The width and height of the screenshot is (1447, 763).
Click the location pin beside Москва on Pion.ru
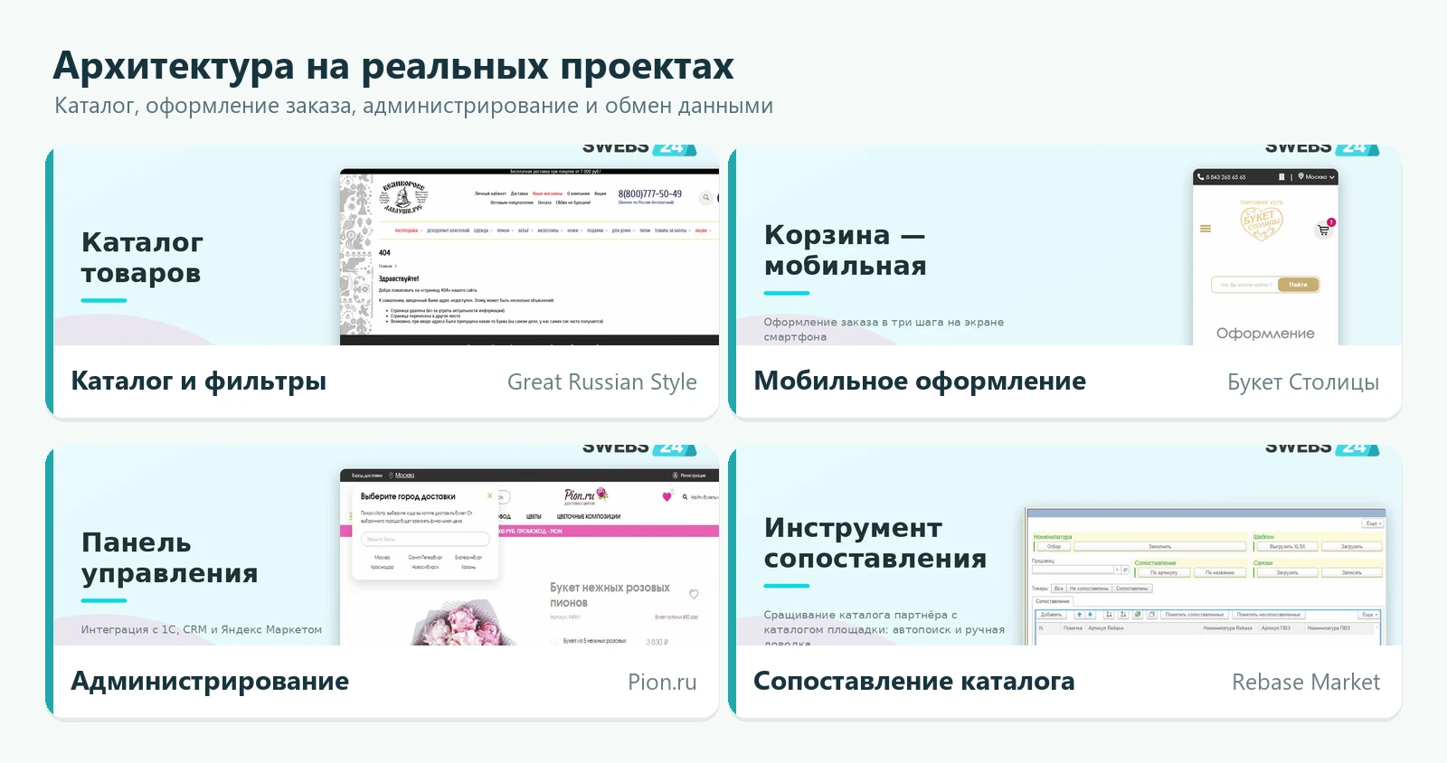pos(391,476)
